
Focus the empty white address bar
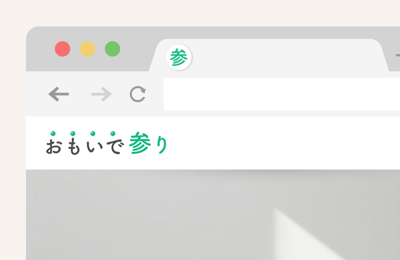click(x=282, y=94)
